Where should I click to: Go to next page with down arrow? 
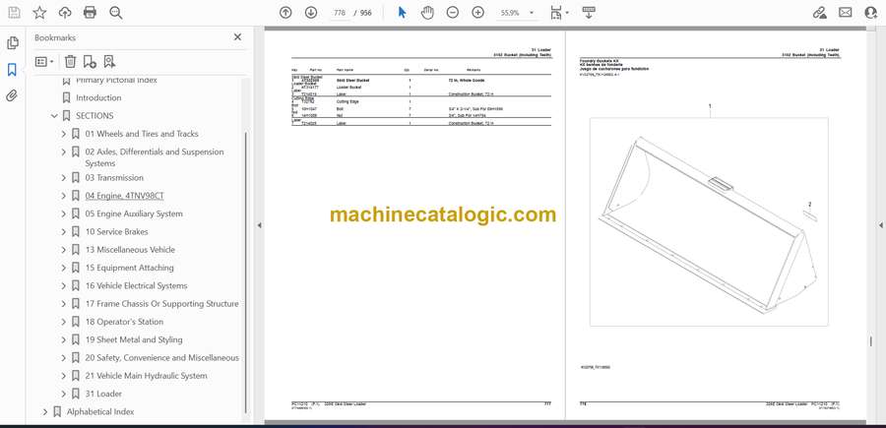[311, 13]
